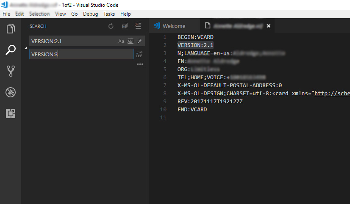Click the Search magnifier icon in the activity bar
The image size is (350, 204).
11,50
